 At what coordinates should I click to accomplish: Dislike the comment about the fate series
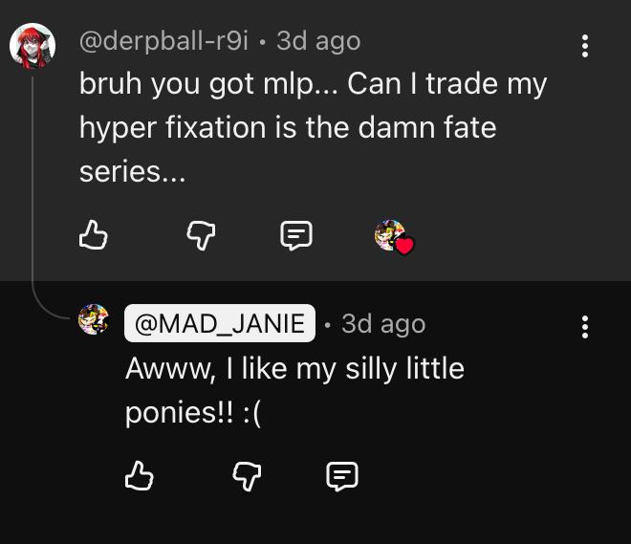(200, 234)
